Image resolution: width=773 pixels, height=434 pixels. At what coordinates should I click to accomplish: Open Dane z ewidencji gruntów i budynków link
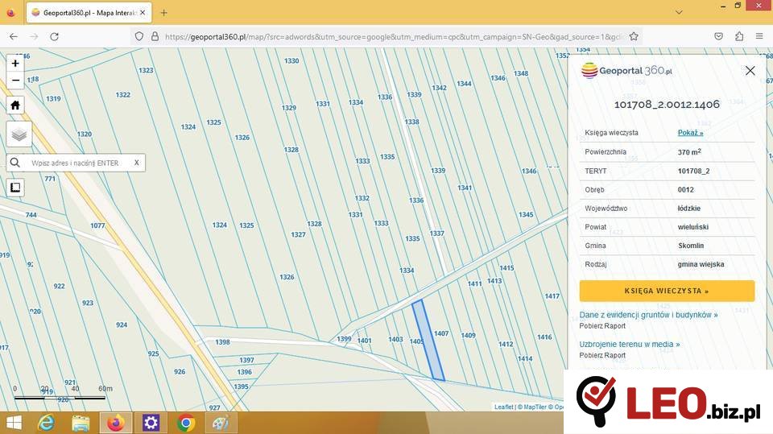pyautogui.click(x=648, y=315)
